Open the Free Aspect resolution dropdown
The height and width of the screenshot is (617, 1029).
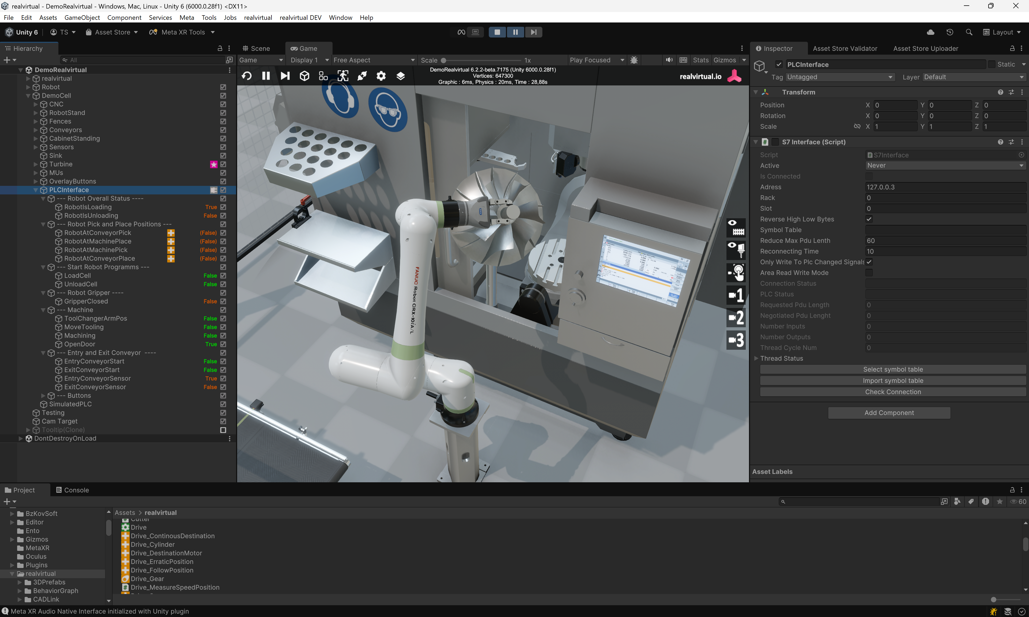pos(374,60)
